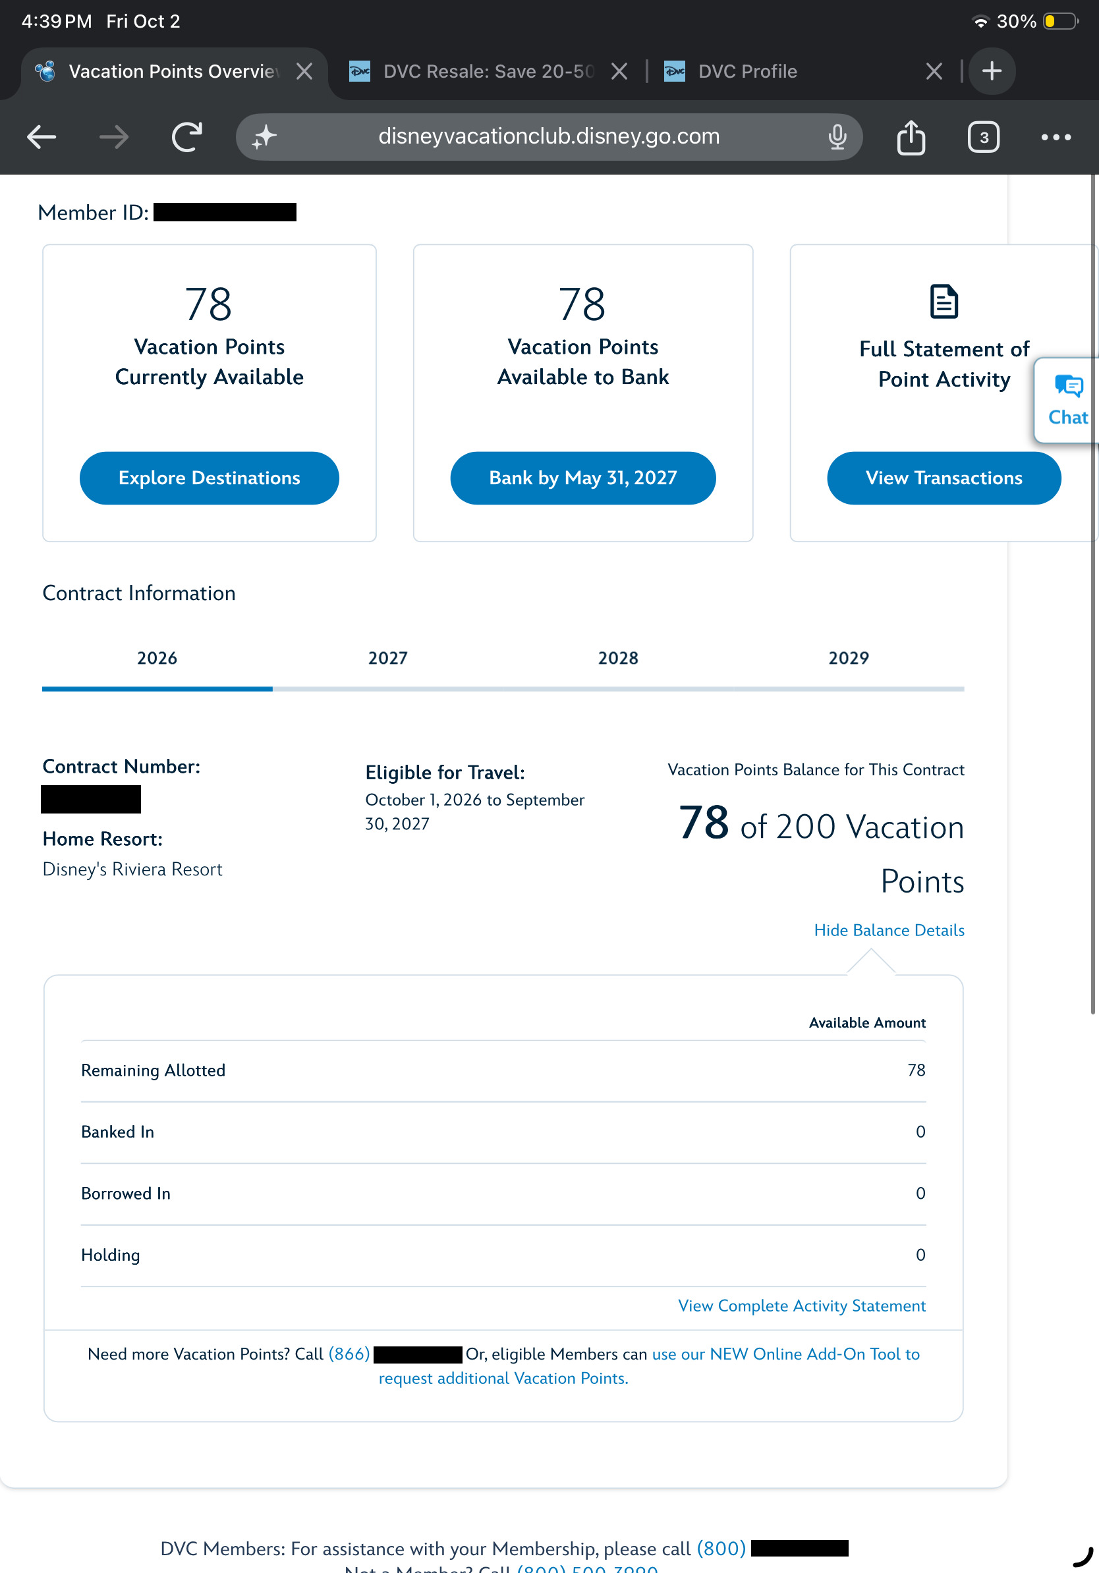The height and width of the screenshot is (1573, 1099).
Task: Tap the sparkle icon in address bar
Action: pos(264,137)
